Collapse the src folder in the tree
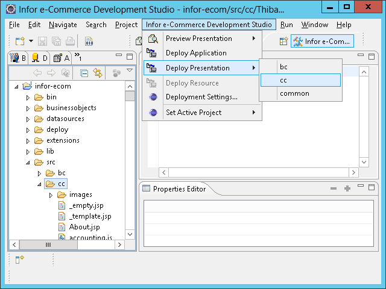This screenshot has width=386, height=289. (28, 163)
